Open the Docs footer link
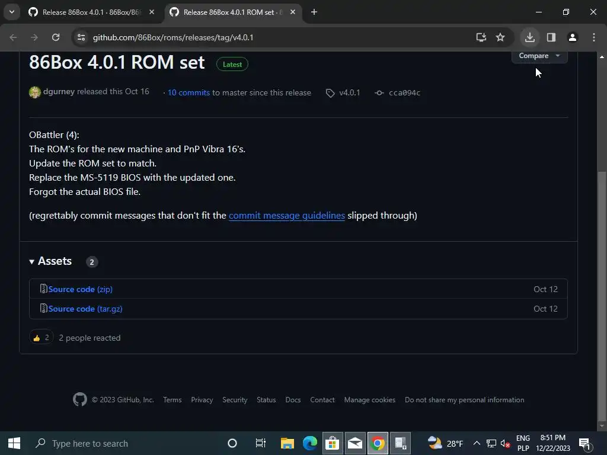This screenshot has height=455, width=607. tap(293, 400)
